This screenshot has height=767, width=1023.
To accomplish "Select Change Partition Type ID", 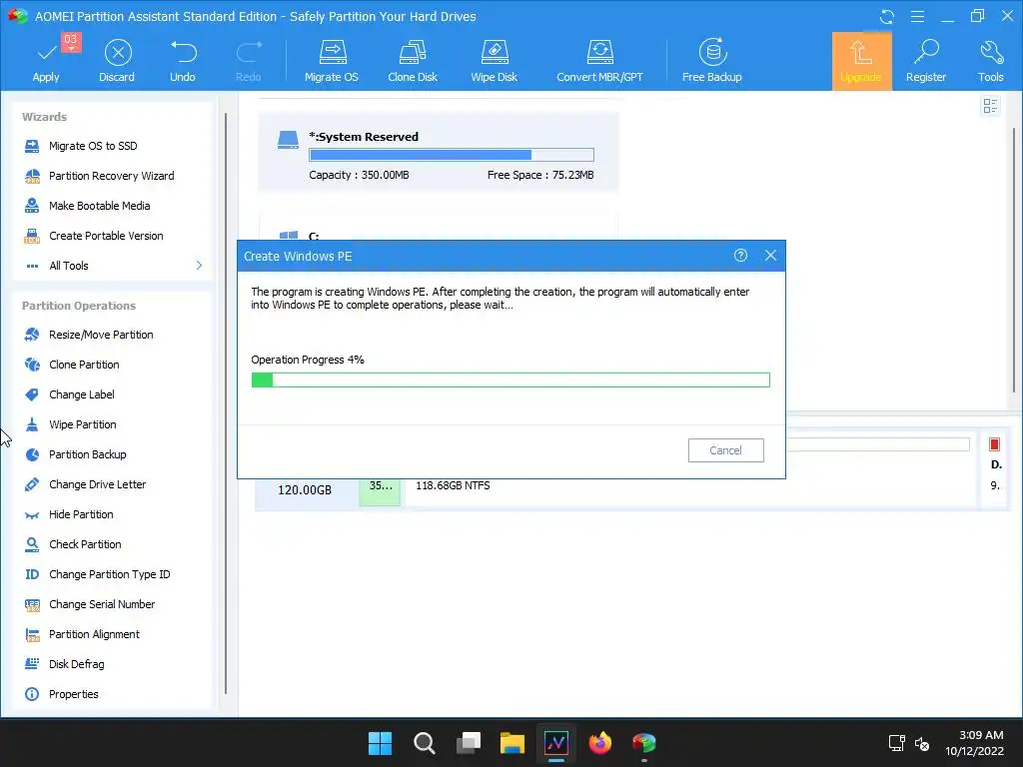I will click(x=112, y=574).
